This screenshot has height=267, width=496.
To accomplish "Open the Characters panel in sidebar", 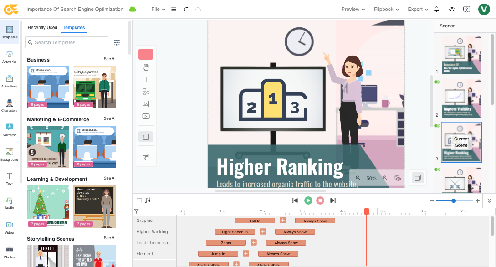I will 9,105.
